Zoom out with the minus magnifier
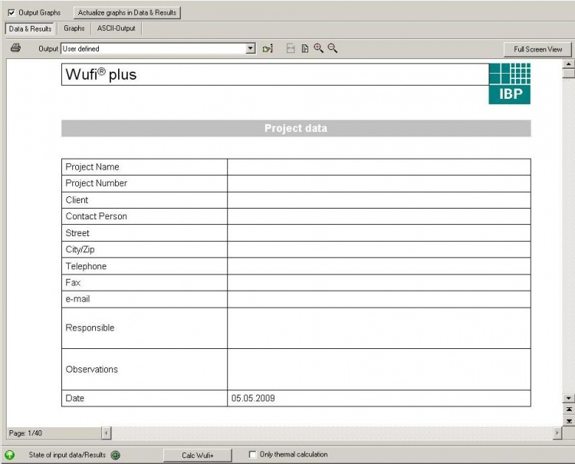This screenshot has width=575, height=464. (332, 48)
